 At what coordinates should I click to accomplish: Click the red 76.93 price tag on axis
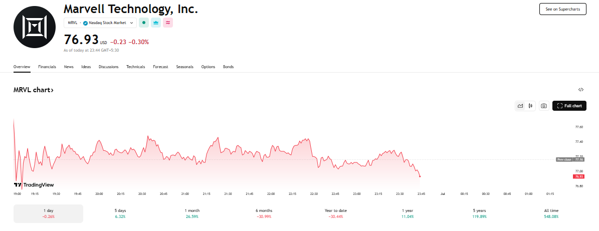pos(579,176)
